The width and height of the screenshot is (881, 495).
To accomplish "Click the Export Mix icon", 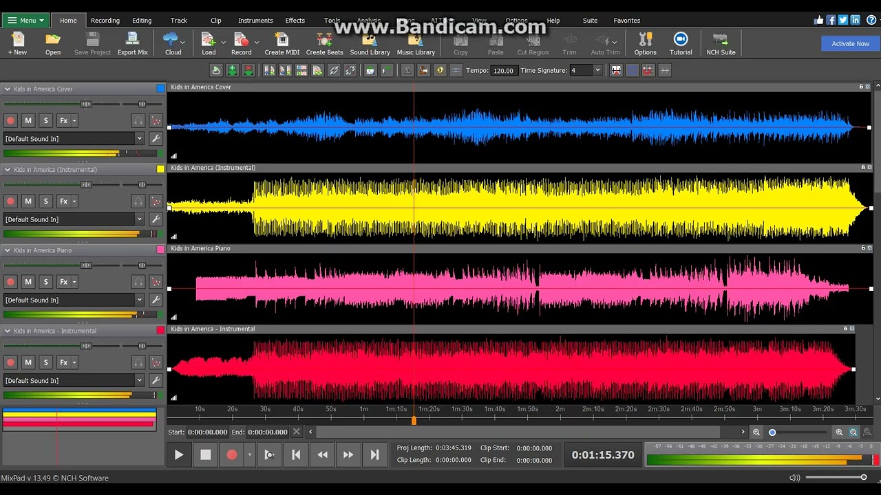I will [132, 43].
